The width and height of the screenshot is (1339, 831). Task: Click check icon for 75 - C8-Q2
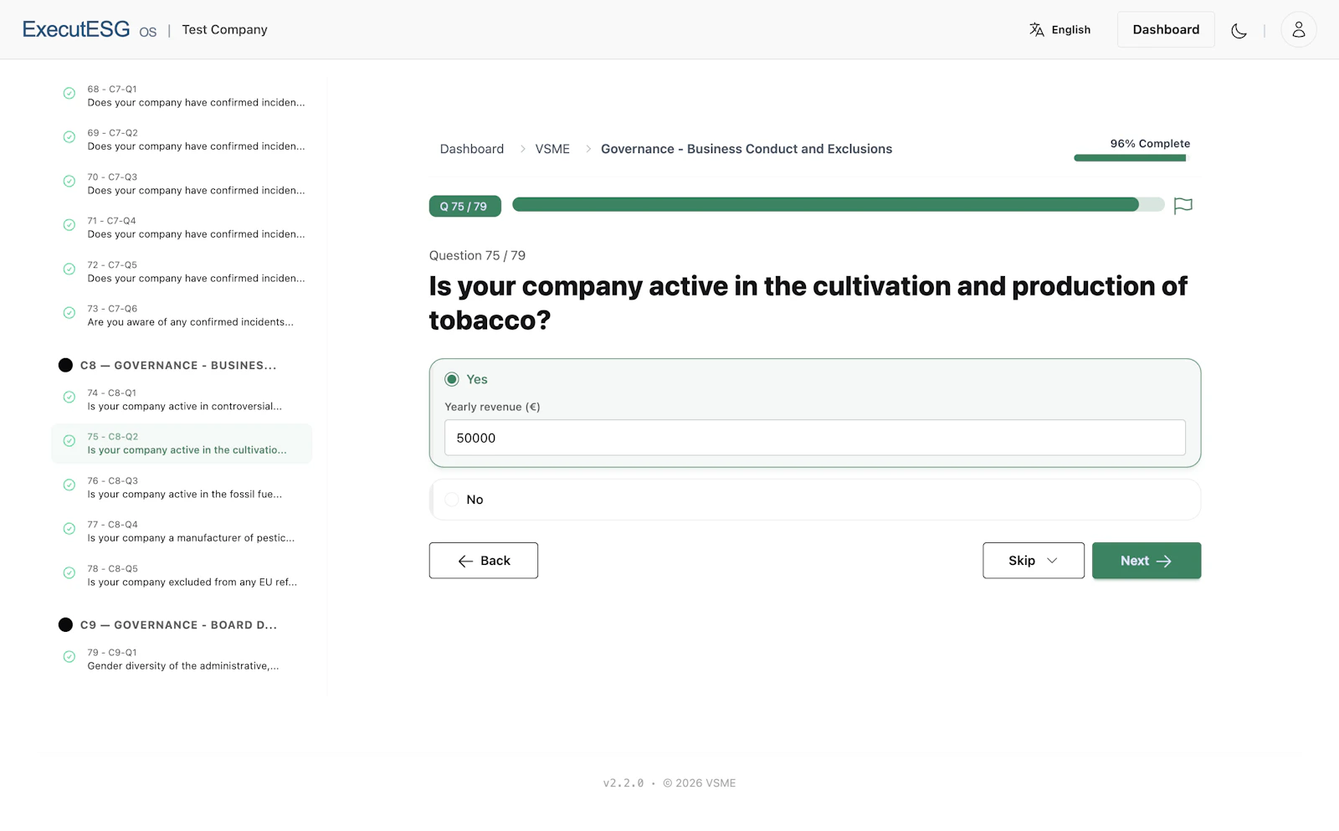69,441
